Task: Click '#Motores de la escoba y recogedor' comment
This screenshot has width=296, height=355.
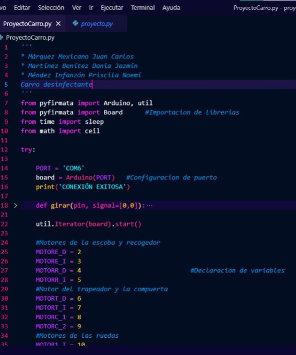Action: click(x=98, y=243)
